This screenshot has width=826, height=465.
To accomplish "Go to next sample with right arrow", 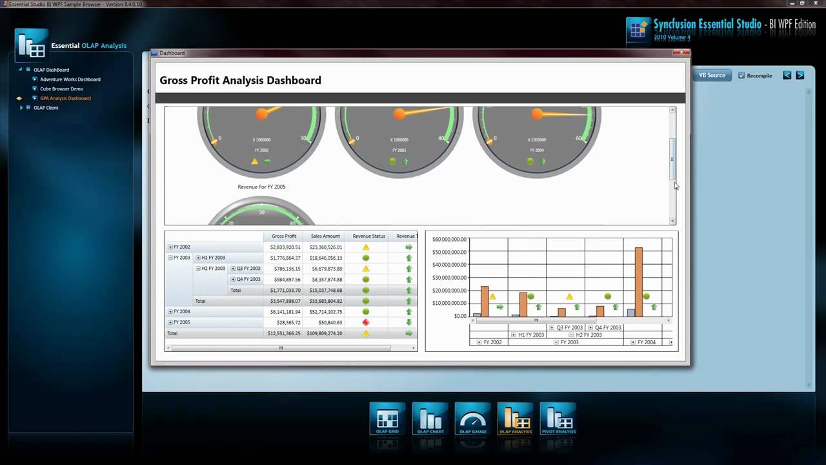I will click(x=800, y=76).
